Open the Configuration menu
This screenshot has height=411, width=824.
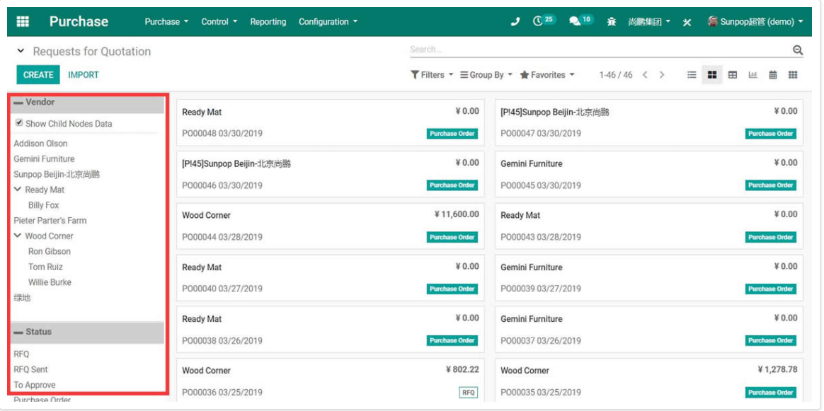(328, 21)
